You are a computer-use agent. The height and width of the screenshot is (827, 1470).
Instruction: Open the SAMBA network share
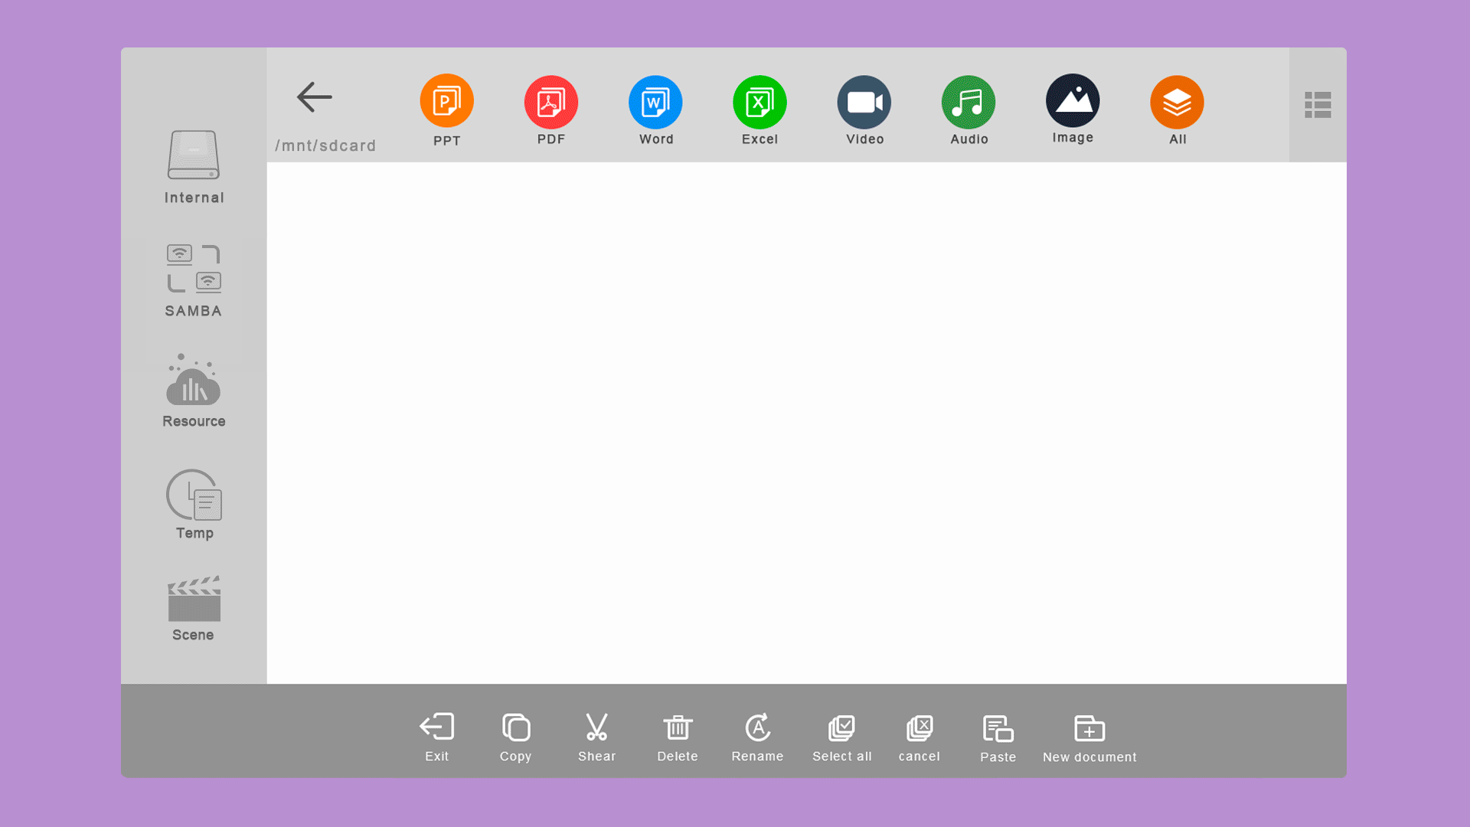click(x=194, y=280)
